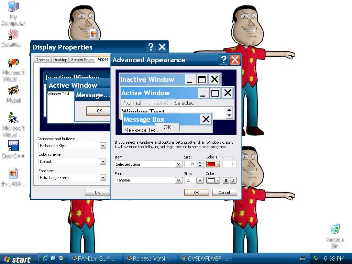Open the first Microsoft Visual shortcut
Viewport: 352px width, 264px height.
(13, 70)
